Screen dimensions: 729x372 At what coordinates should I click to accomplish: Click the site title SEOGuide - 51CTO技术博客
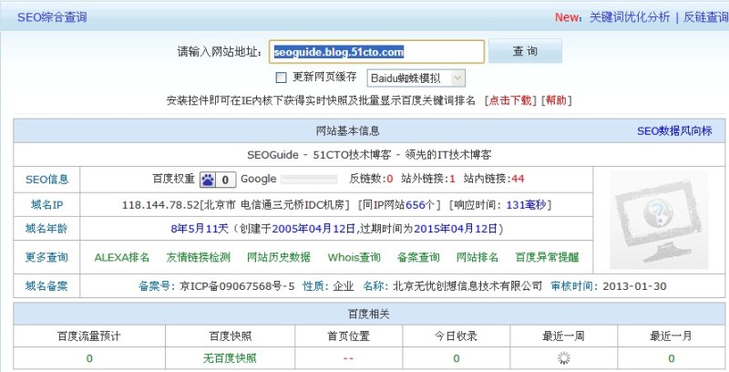(319, 155)
